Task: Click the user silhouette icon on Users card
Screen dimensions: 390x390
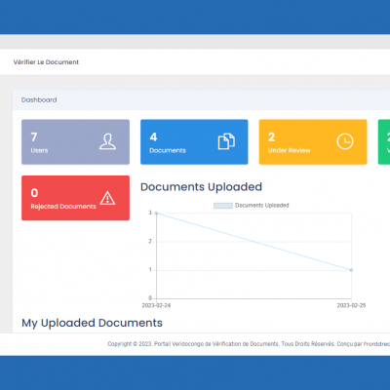Action: coord(107,141)
